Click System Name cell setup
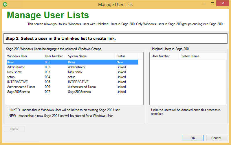231x145 pixels. [x=71, y=77]
